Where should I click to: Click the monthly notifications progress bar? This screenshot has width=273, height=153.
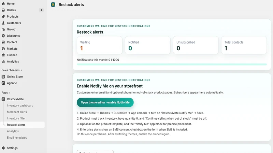[172, 64]
